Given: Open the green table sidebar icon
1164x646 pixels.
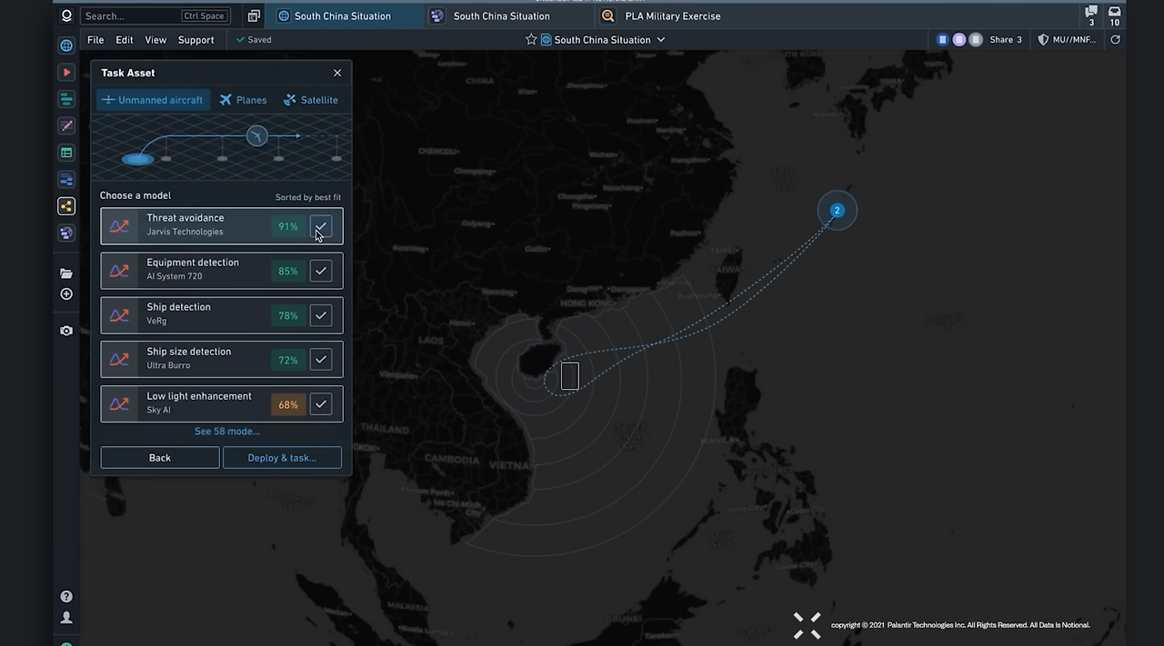Looking at the screenshot, I should coord(66,153).
